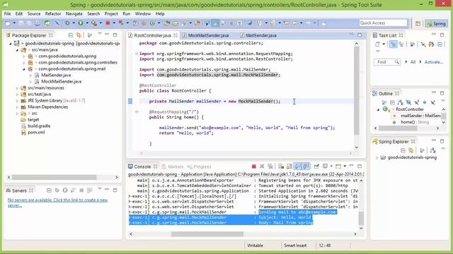The height and width of the screenshot is (254, 453).
Task: Click the green Spring dashboard icon in toolbar
Action: point(47,23)
